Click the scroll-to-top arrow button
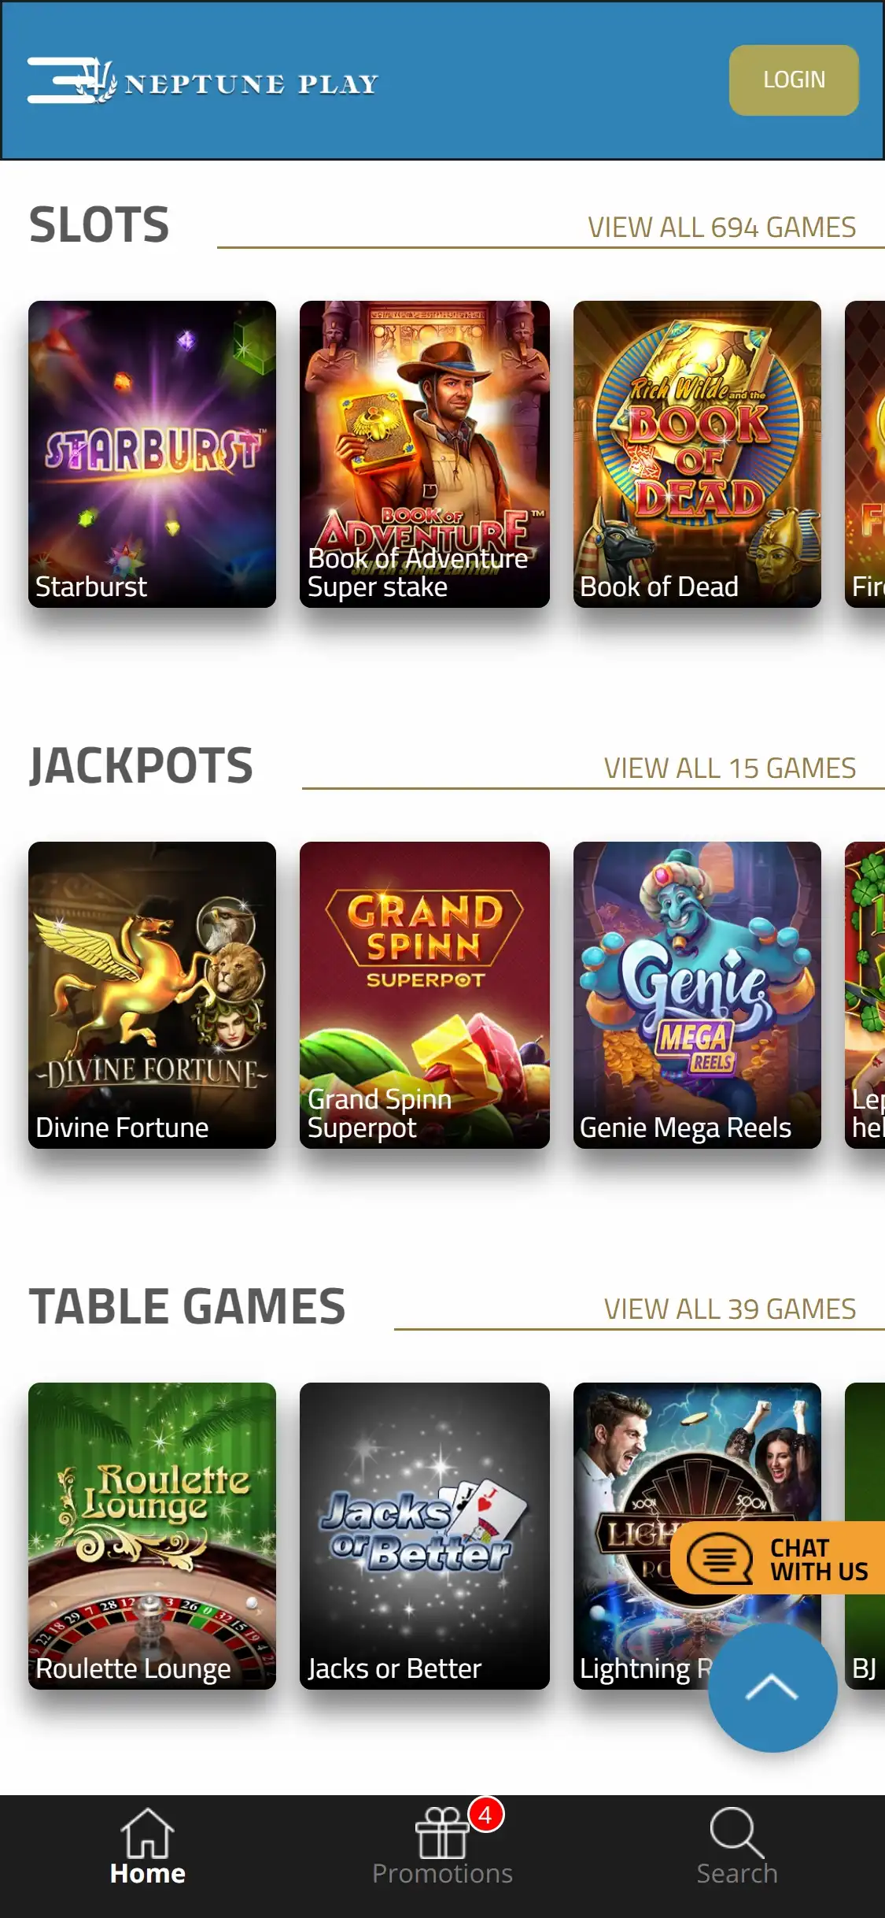The width and height of the screenshot is (885, 1918). pyautogui.click(x=773, y=1687)
